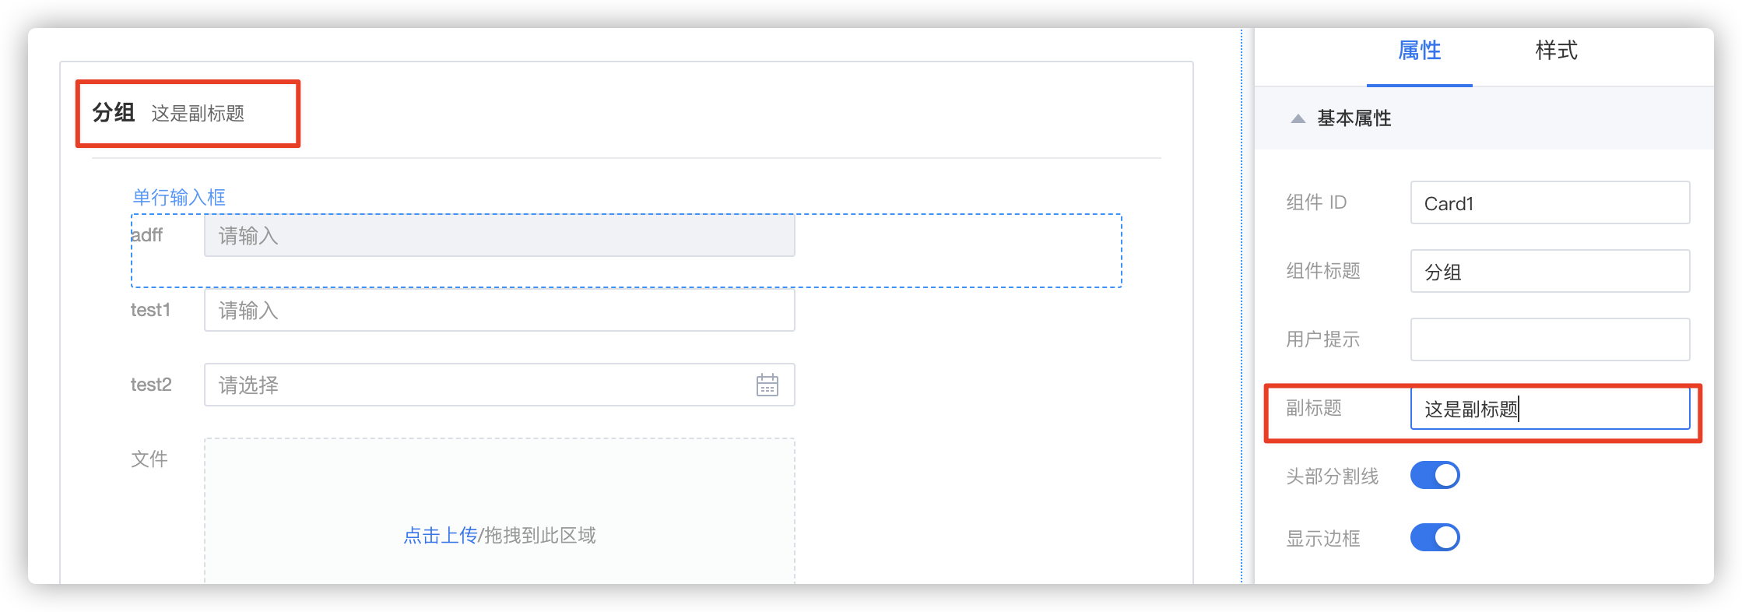The image size is (1742, 612).
Task: Disable the 显示边框 switch
Action: [x=1435, y=537]
